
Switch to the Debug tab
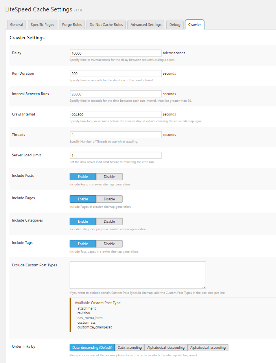[x=175, y=24]
